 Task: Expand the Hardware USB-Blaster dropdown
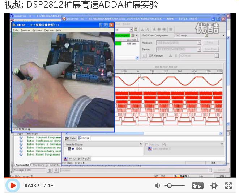[x=199, y=43]
